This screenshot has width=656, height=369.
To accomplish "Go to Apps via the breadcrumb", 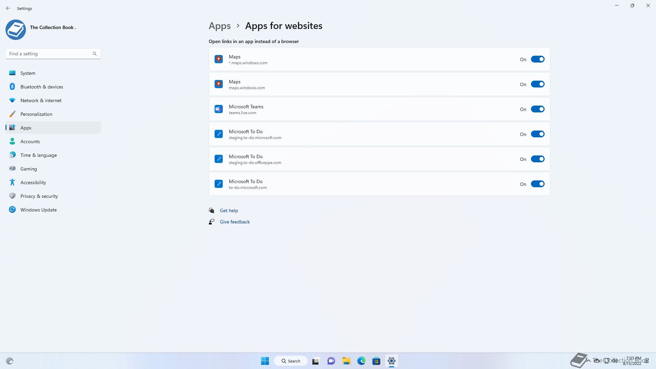I will (x=220, y=26).
